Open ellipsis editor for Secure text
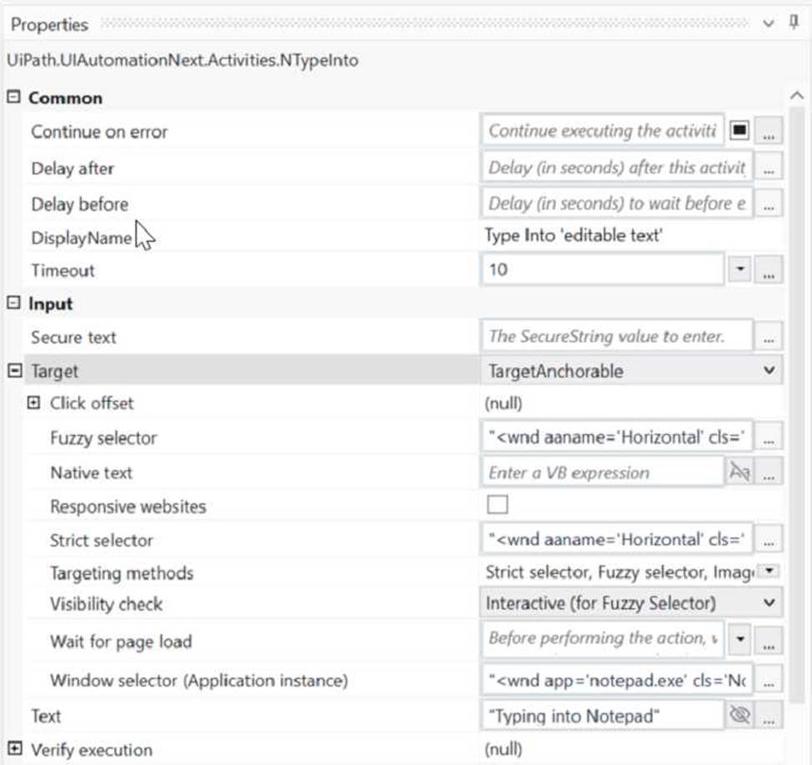The width and height of the screenshot is (812, 765). (x=769, y=336)
